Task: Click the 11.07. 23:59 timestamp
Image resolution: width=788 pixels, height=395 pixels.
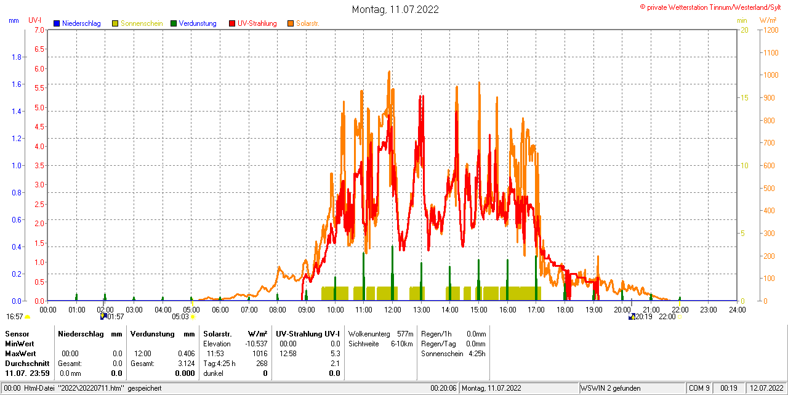Action: coord(27,373)
